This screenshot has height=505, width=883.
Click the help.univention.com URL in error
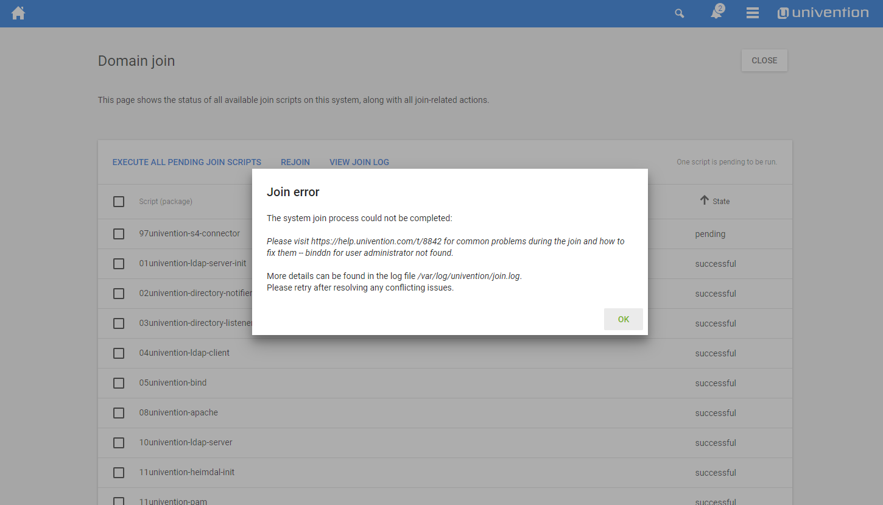pyautogui.click(x=376, y=241)
